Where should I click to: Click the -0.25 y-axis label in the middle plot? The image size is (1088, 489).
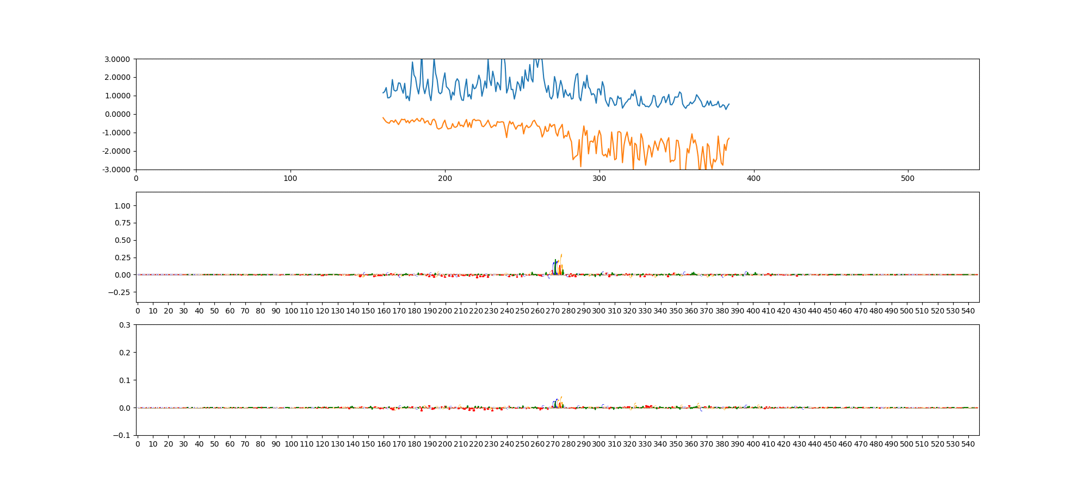pyautogui.click(x=120, y=292)
